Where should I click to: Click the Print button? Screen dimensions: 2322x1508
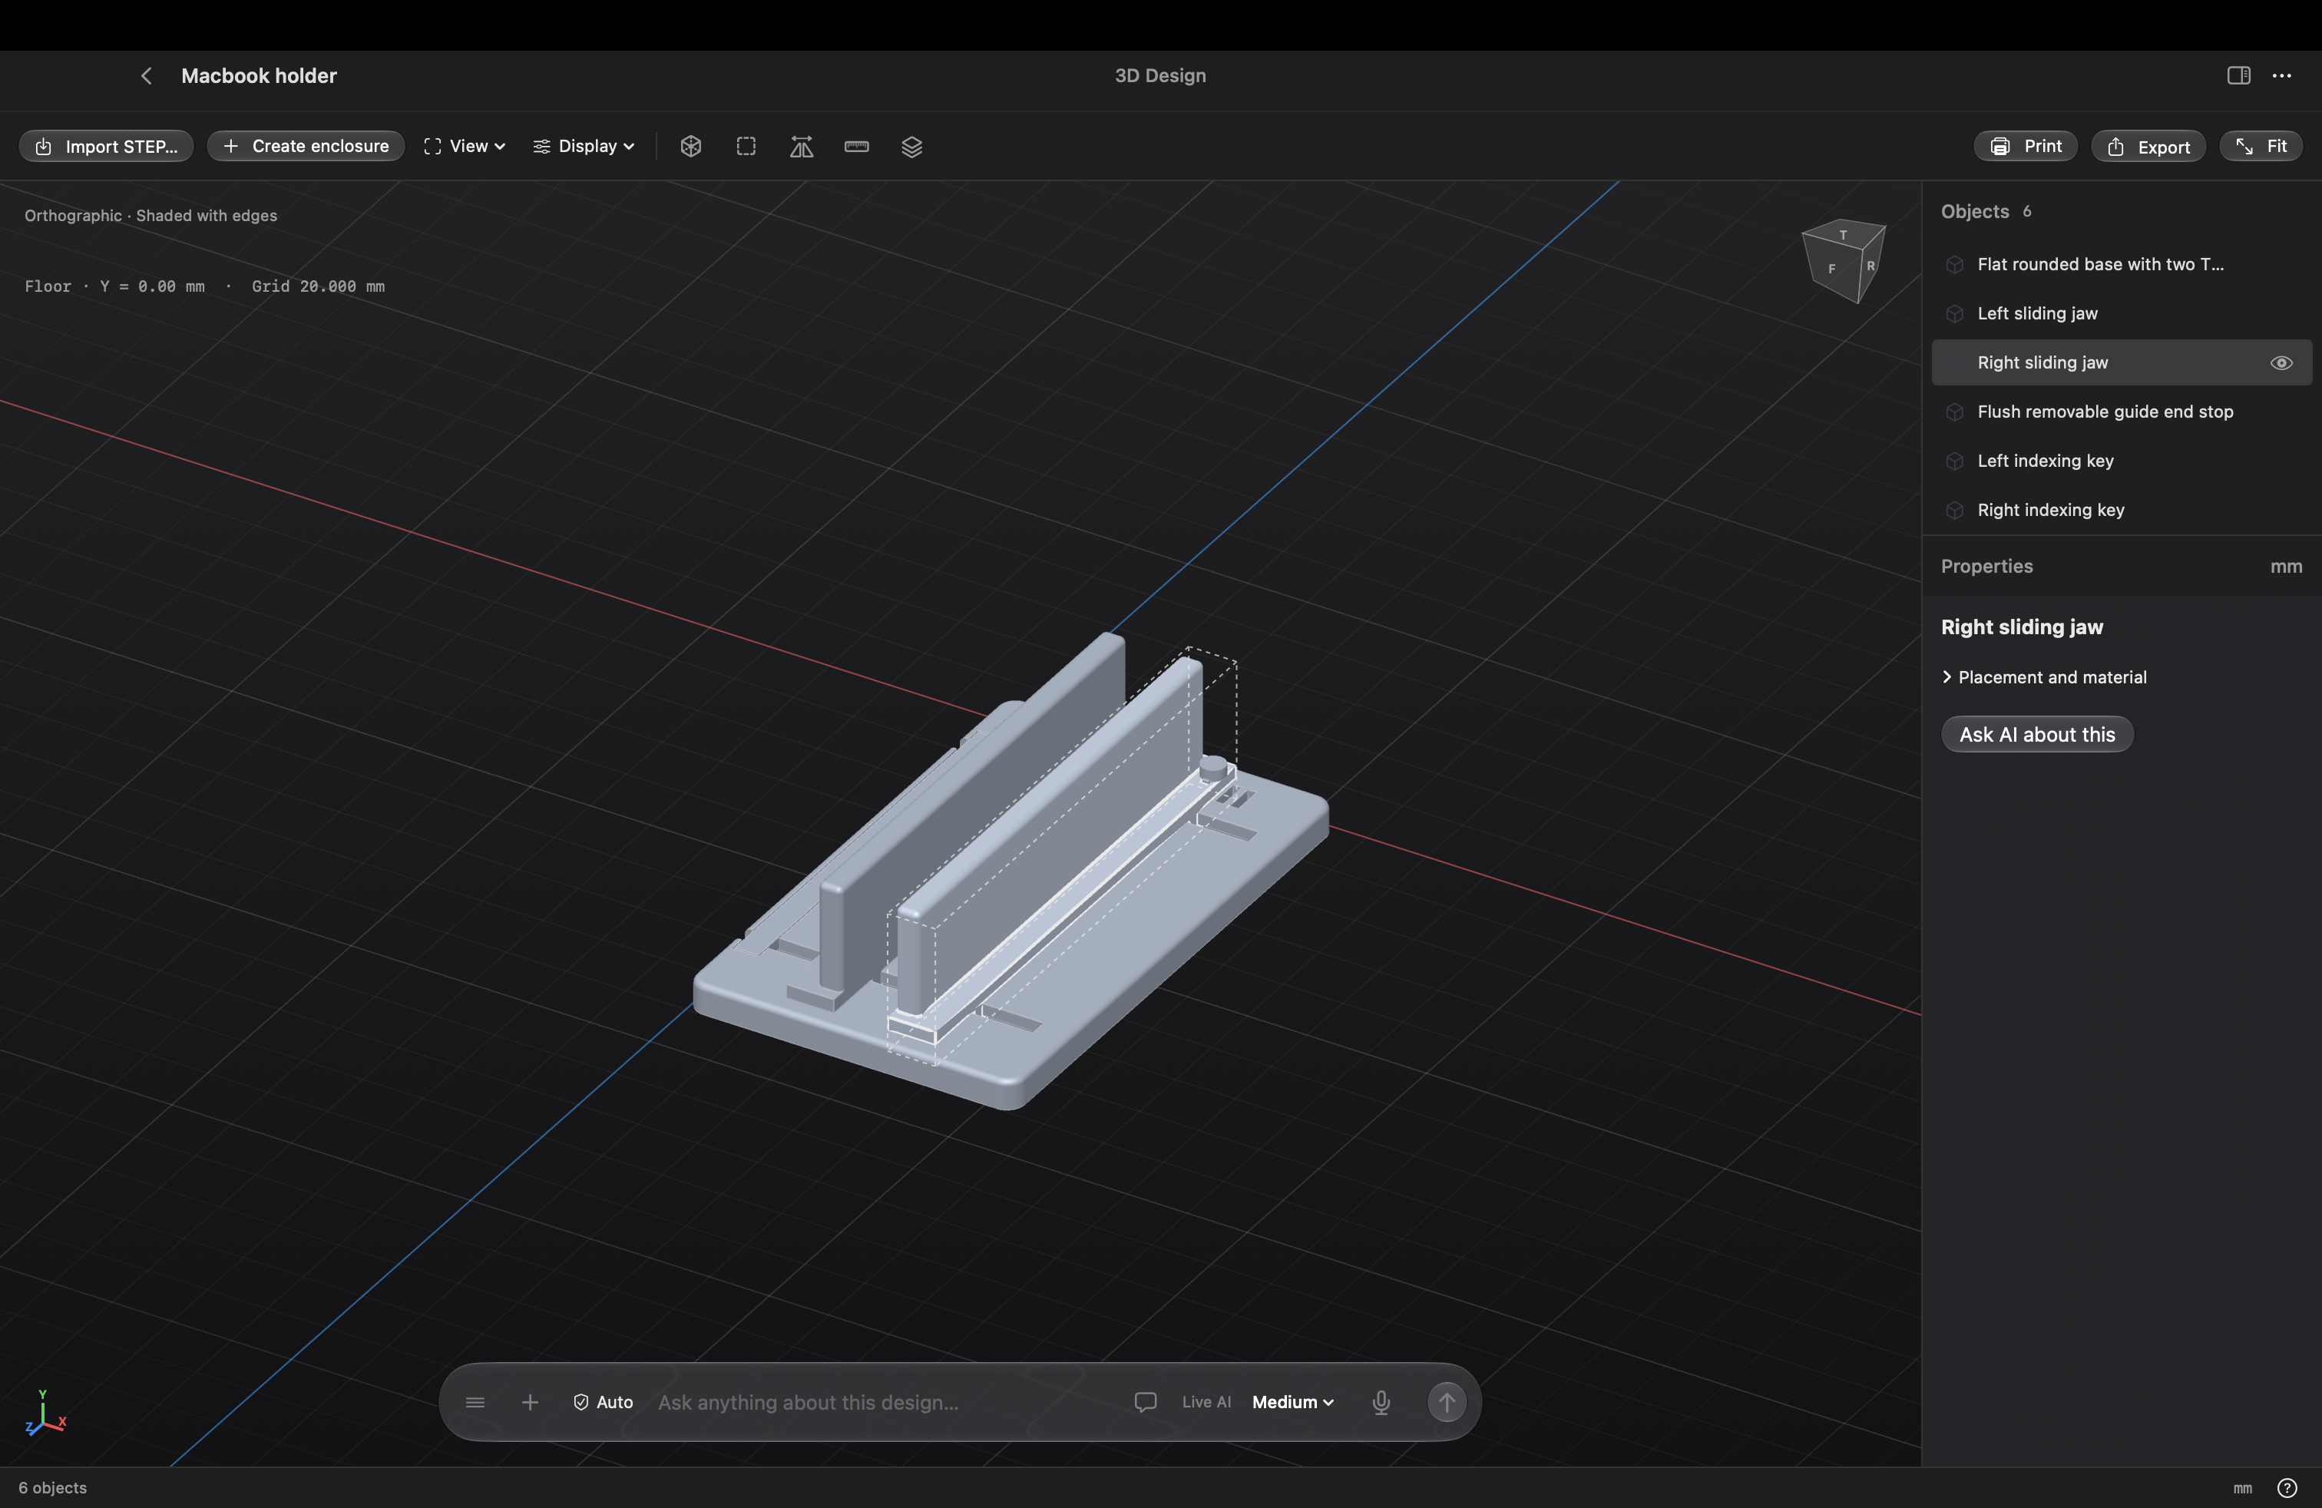pos(2026,147)
